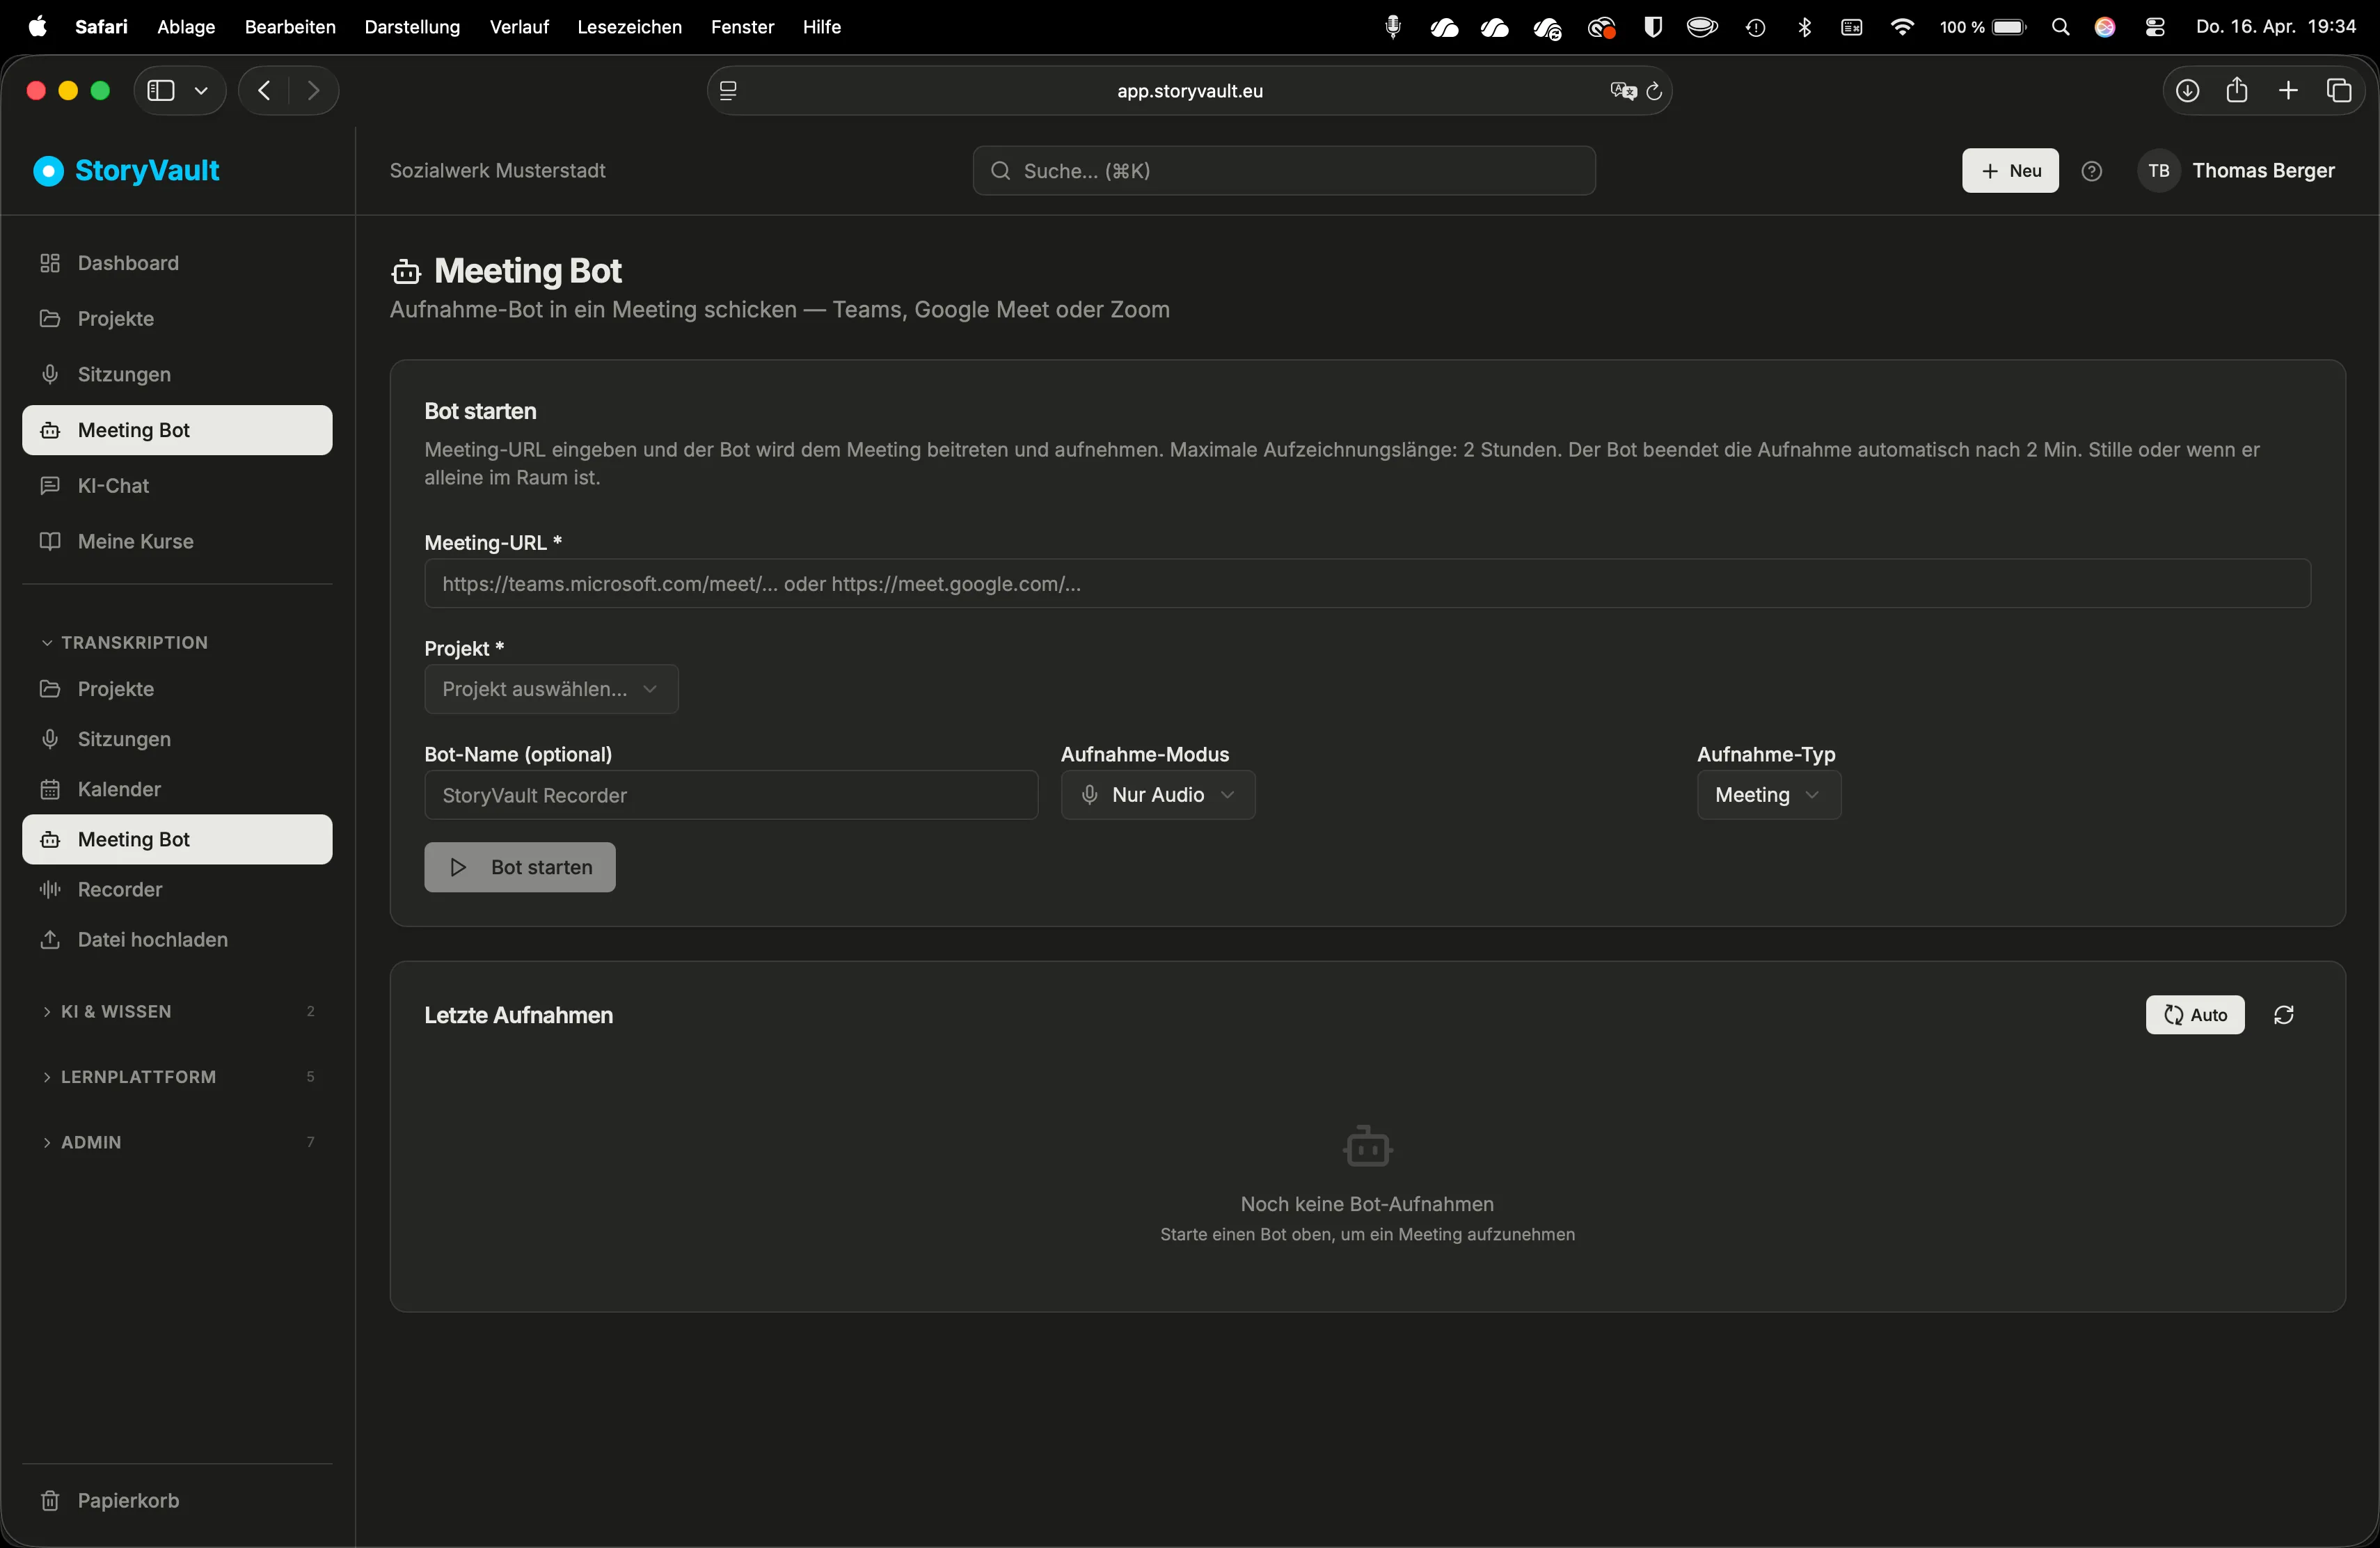Image resolution: width=2380 pixels, height=1548 pixels.
Task: Open the Darstellung menu
Action: pos(412,27)
